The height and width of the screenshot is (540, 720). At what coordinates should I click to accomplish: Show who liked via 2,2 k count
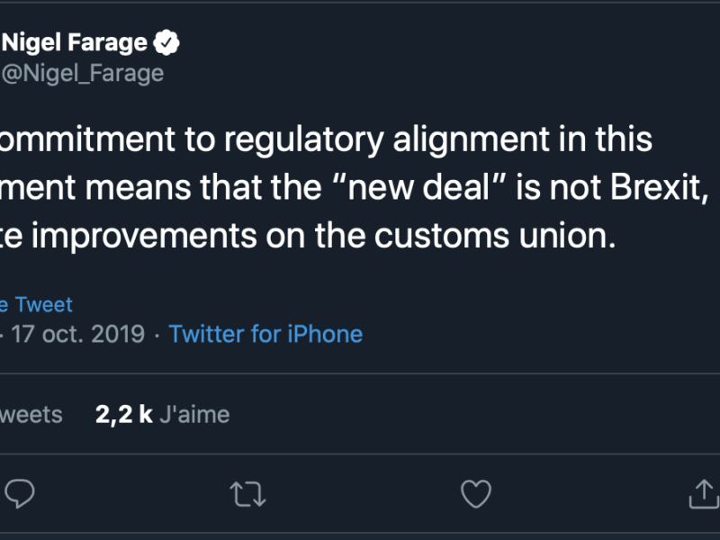coord(123,414)
